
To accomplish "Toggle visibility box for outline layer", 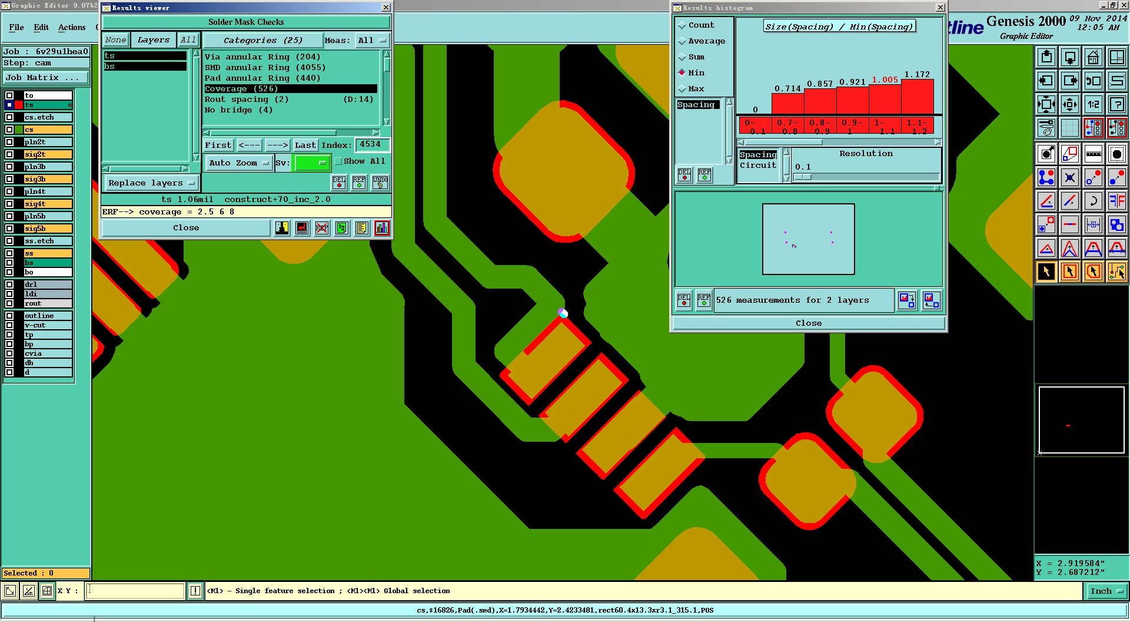I will (9, 316).
